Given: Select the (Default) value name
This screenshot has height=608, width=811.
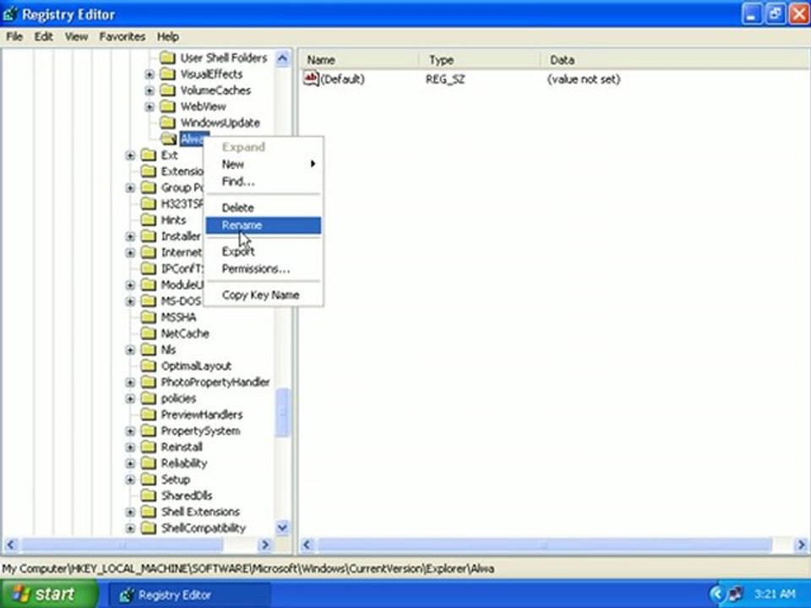Looking at the screenshot, I should (x=342, y=79).
